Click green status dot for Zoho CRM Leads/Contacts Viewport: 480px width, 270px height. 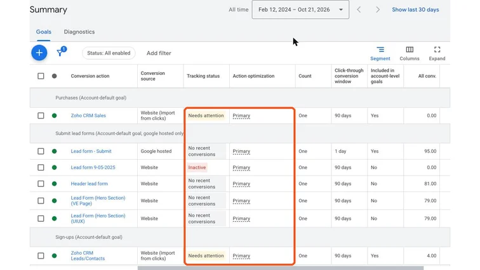(x=54, y=255)
